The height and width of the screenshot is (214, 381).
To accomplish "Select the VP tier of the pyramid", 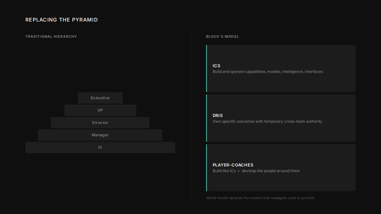I will point(100,110).
